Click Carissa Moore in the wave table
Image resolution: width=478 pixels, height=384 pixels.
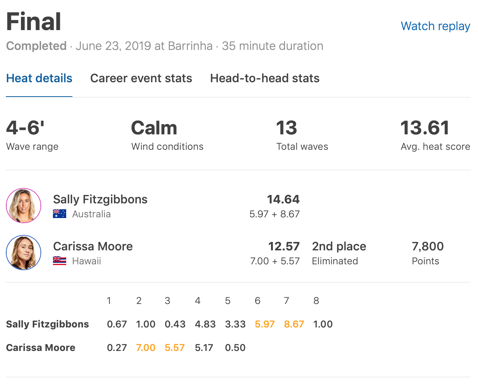click(x=41, y=348)
